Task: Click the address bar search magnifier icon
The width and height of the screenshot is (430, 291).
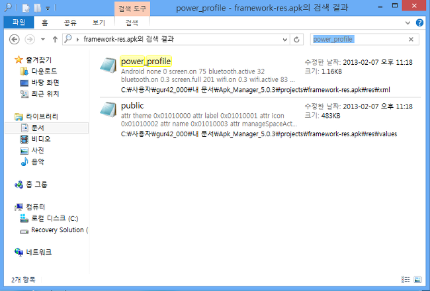Action: coord(68,39)
